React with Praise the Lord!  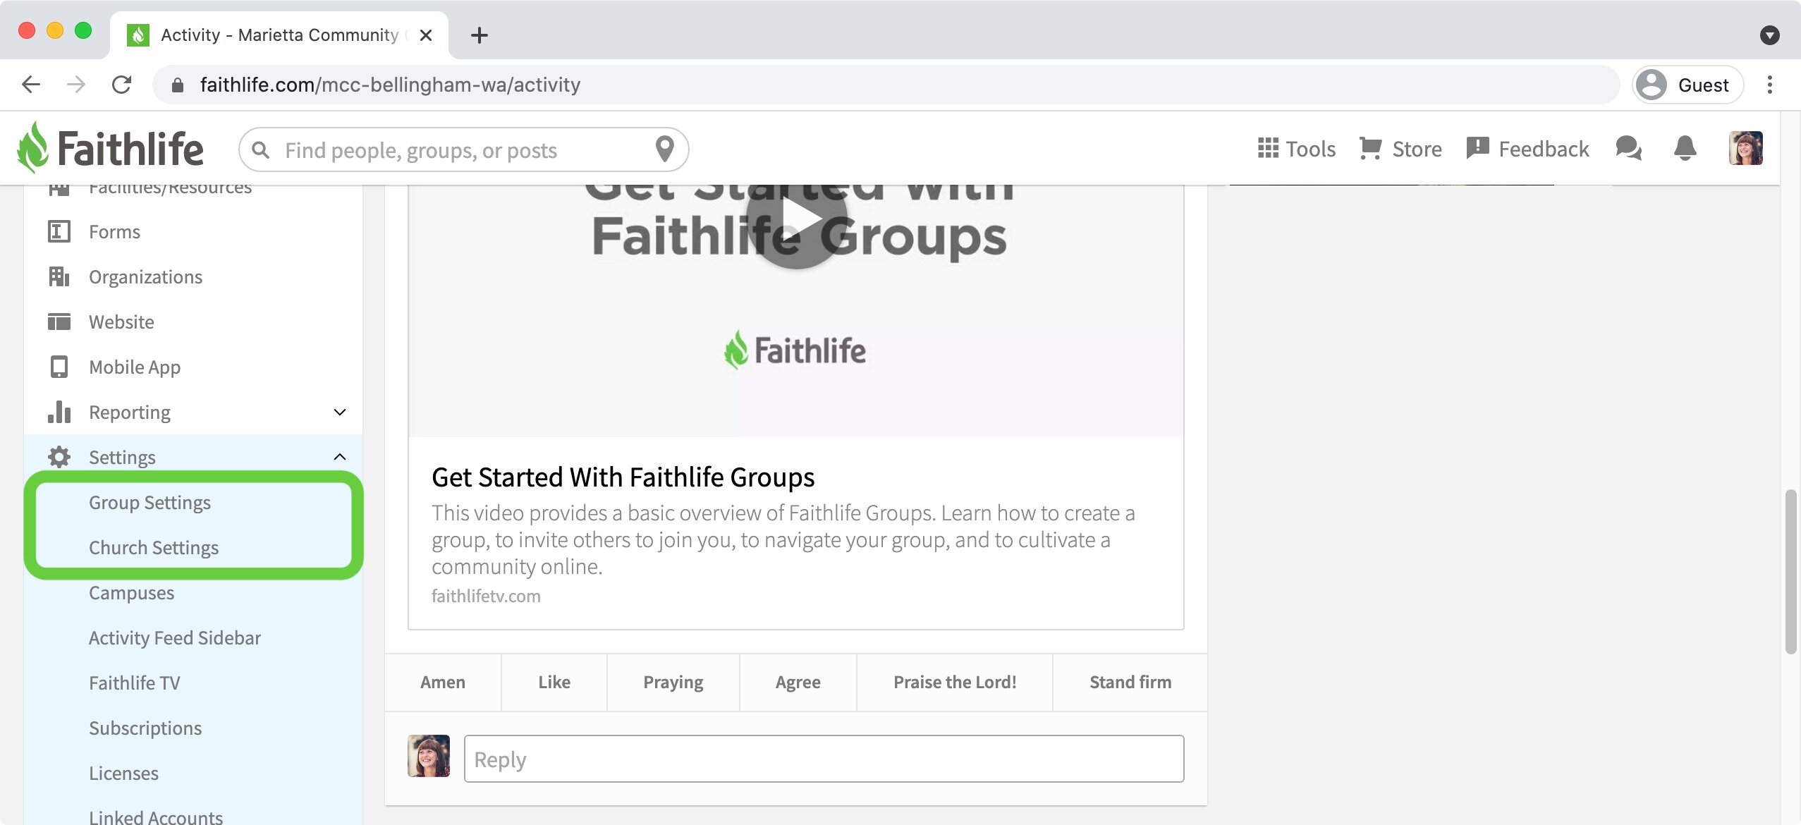coord(955,682)
